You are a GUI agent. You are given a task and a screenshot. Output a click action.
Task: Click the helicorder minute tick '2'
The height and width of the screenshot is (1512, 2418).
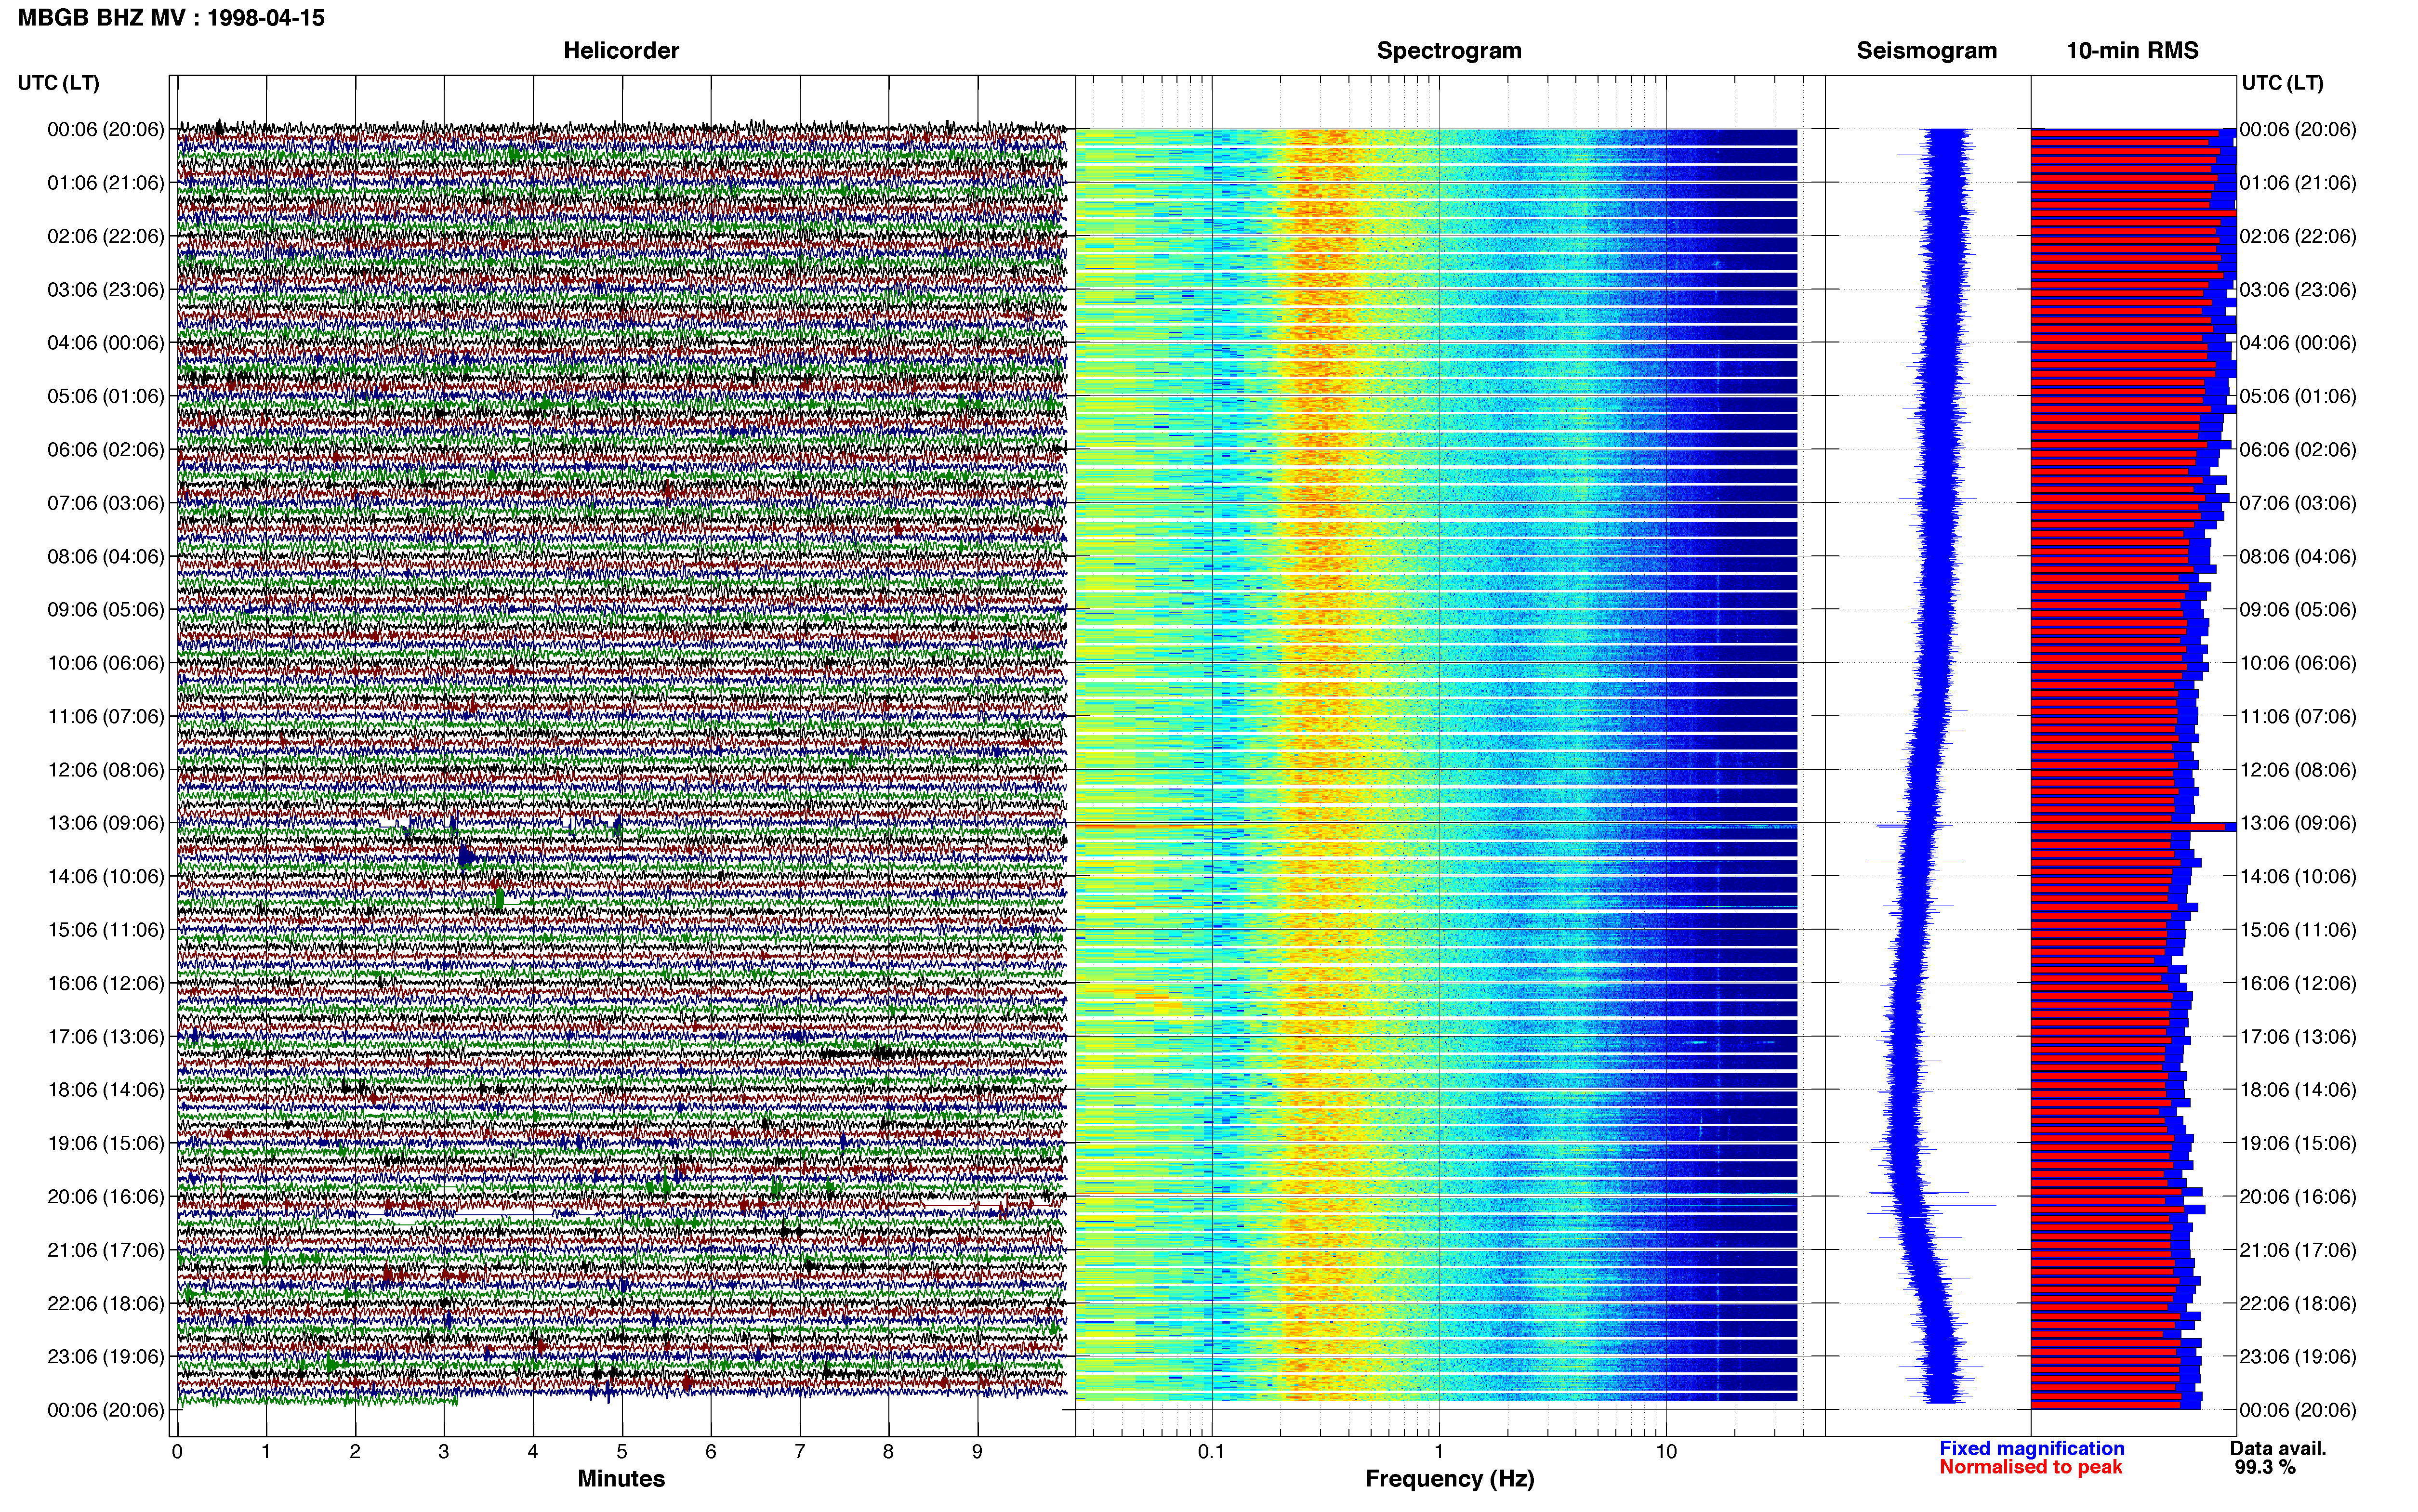[x=355, y=1452]
